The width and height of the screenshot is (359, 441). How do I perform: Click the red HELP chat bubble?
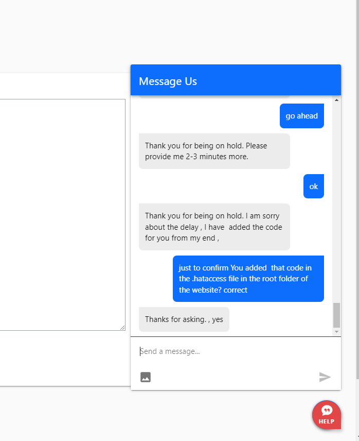tap(327, 415)
